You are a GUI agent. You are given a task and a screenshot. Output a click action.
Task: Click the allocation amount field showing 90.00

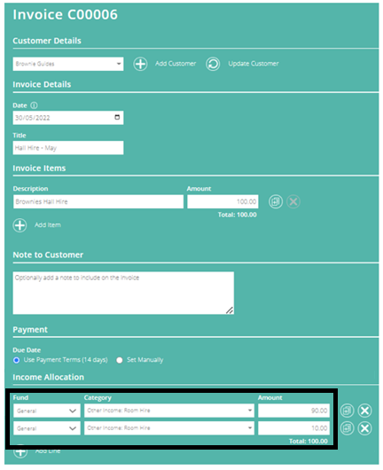point(293,411)
